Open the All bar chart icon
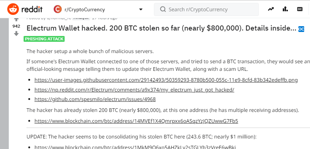The height and width of the screenshot is (149, 310). coord(285,9)
